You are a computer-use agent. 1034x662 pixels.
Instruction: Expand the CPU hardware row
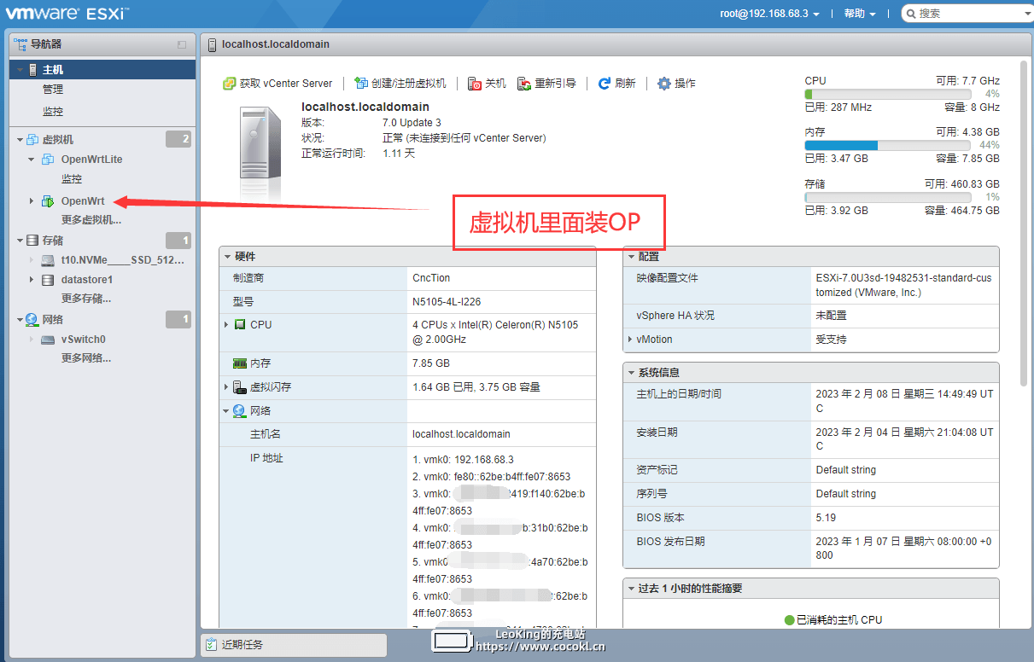[226, 325]
